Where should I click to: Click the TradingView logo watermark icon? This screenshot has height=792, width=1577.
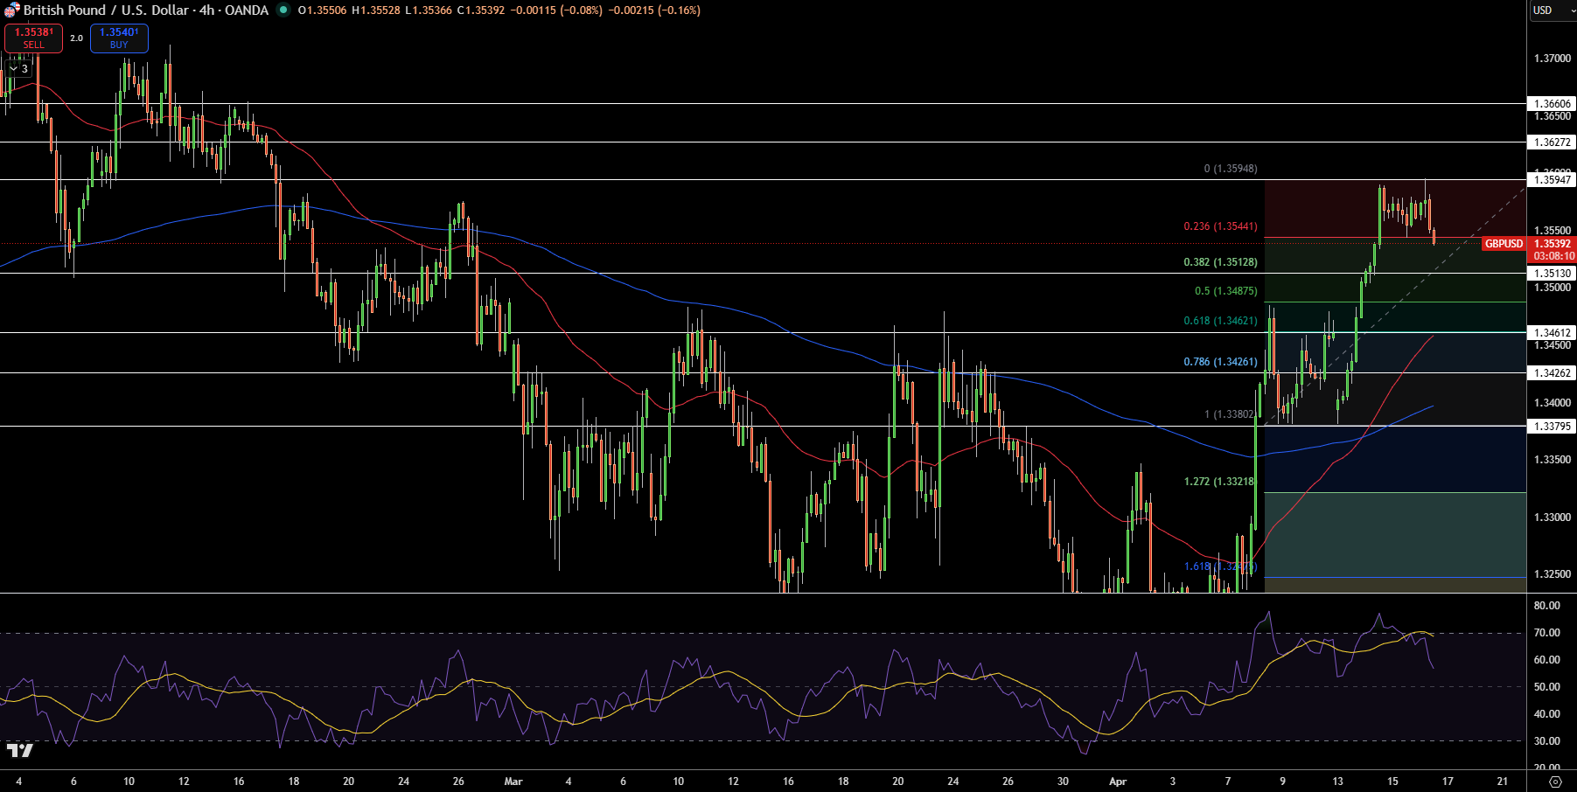(x=19, y=750)
